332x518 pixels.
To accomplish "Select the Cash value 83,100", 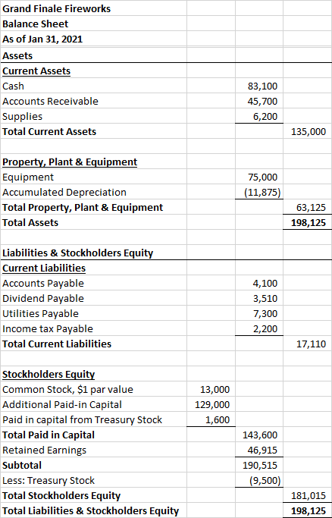I will tap(262, 86).
